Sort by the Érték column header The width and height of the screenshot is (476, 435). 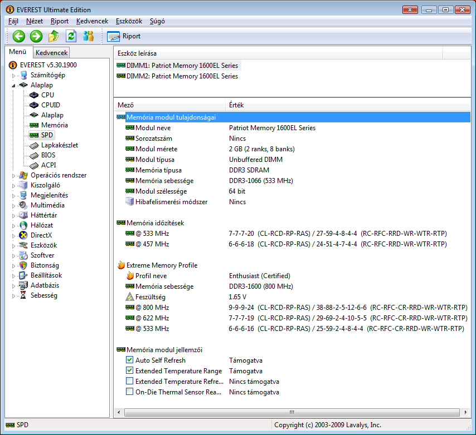[x=349, y=105]
